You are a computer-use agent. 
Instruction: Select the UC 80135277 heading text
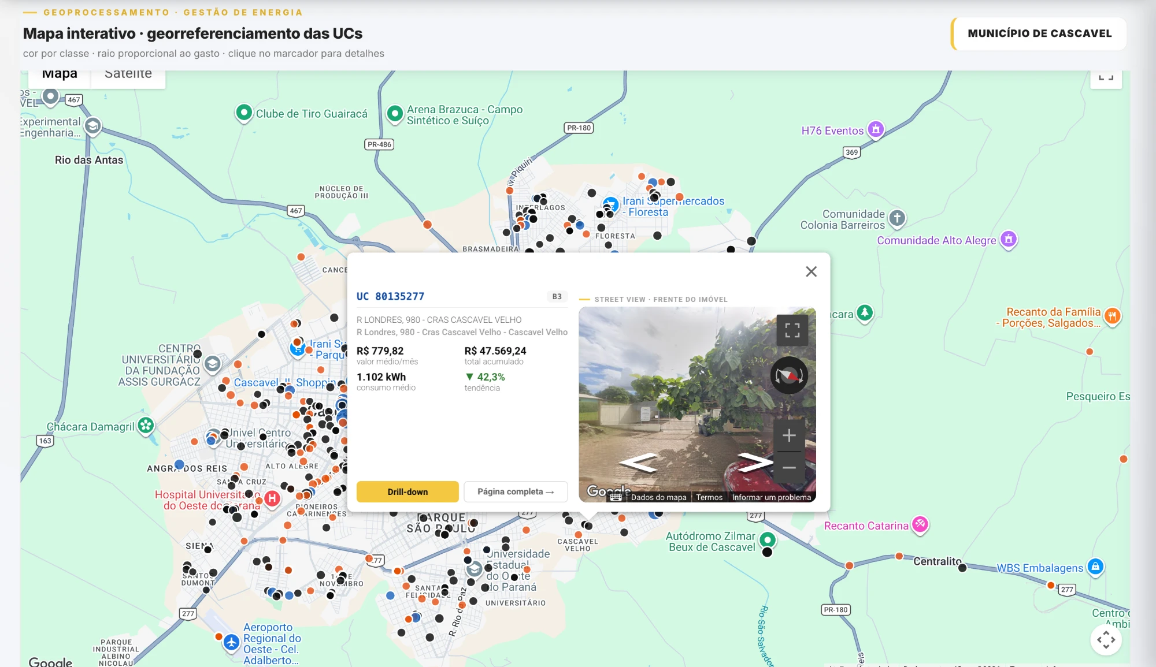[390, 296]
